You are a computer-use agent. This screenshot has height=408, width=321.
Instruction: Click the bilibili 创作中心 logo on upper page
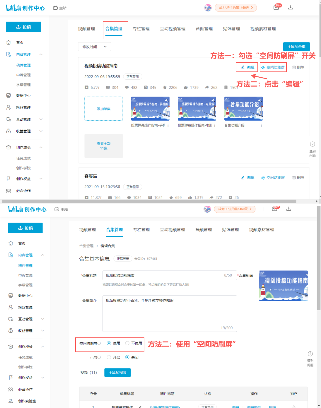click(25, 8)
